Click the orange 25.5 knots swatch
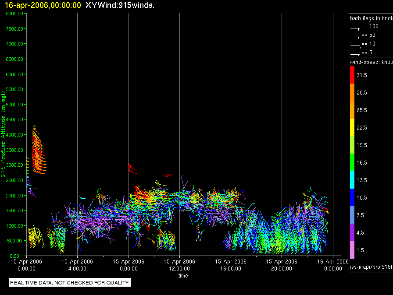Screen dimensions: 393x295 [352, 110]
